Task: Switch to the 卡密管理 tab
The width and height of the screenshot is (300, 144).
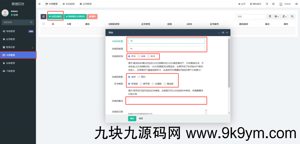Action: (52, 4)
